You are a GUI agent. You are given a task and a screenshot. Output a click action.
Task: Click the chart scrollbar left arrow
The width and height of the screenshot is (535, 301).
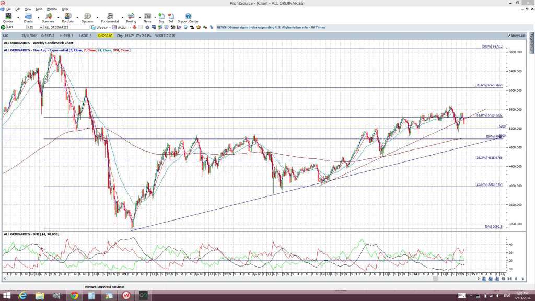(4, 279)
